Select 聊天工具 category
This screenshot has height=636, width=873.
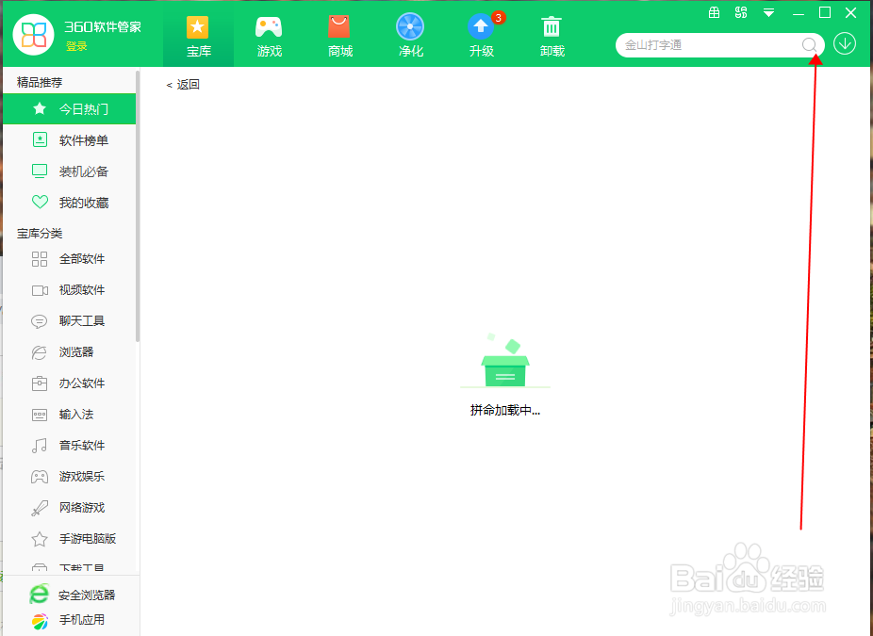(69, 321)
